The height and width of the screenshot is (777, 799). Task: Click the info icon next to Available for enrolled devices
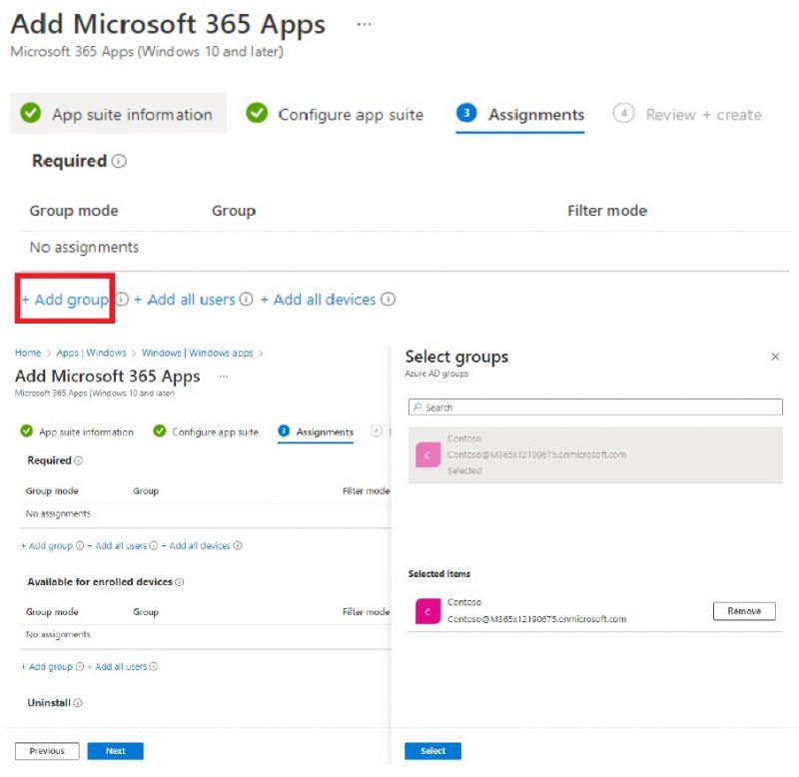coord(180,582)
